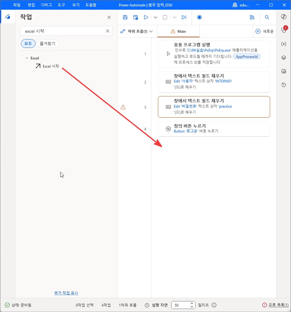Click the '4작업' status text

106,305
